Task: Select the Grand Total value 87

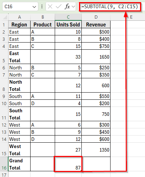Action: point(68,164)
